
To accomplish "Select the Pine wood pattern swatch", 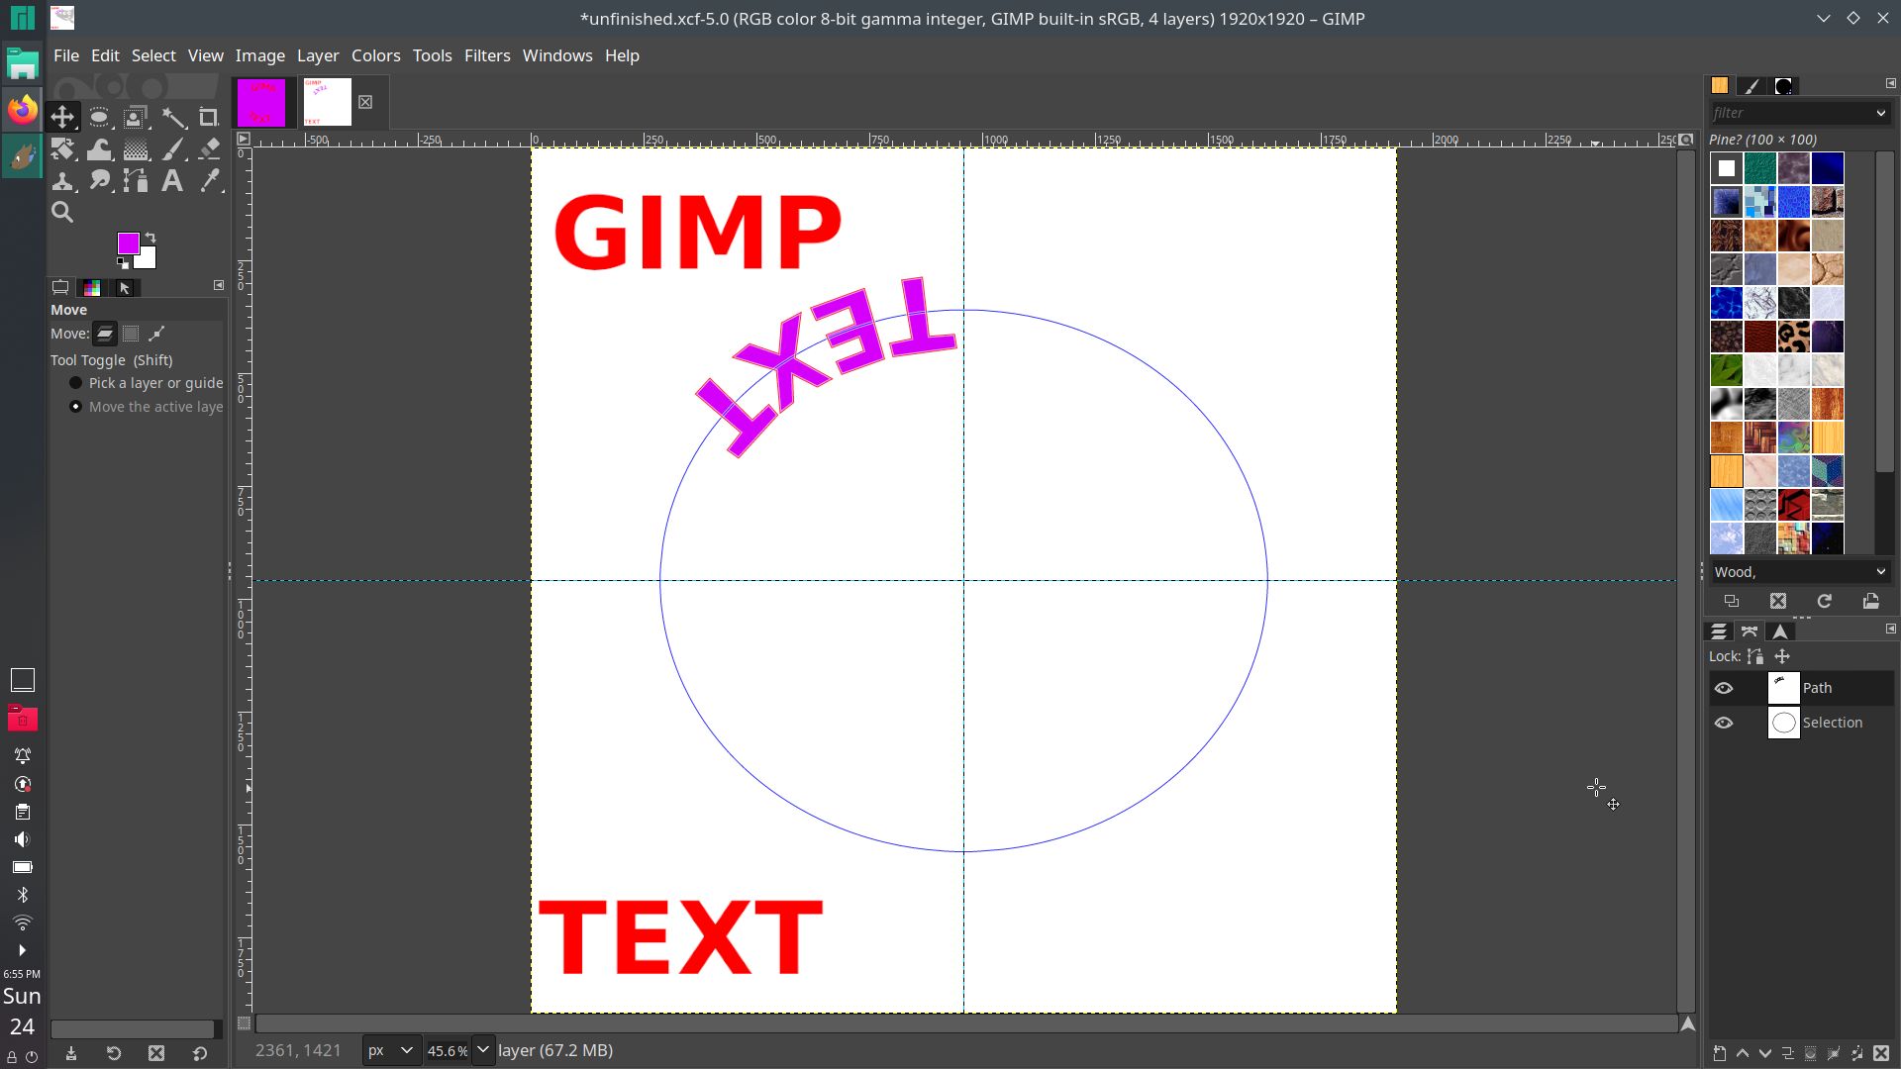I will tap(1727, 471).
